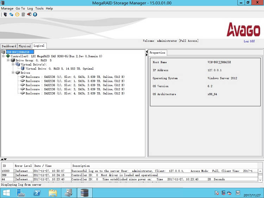
Task: Click the Virtual Drive(s) folder icon
Action: [18, 64]
